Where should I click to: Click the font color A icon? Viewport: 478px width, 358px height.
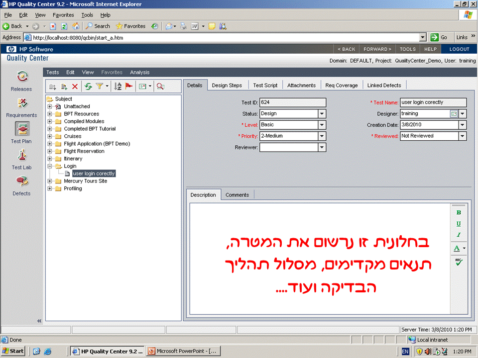pos(457,249)
